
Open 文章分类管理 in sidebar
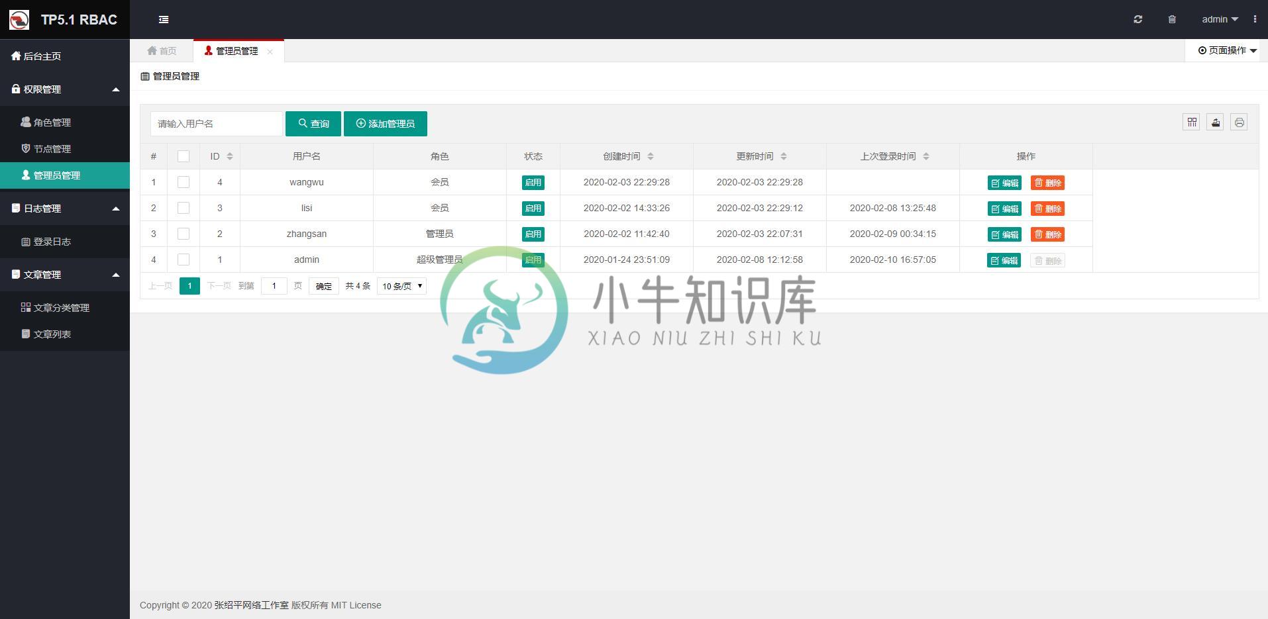(x=65, y=308)
